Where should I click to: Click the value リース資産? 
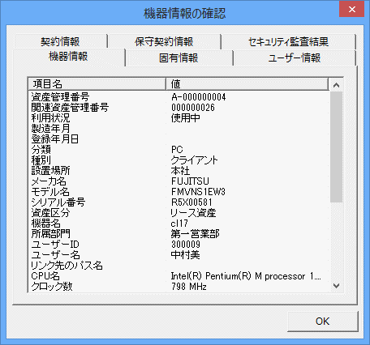[x=193, y=213]
